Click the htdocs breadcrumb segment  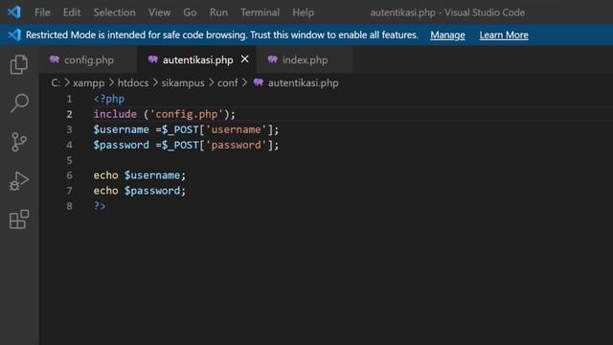point(133,83)
